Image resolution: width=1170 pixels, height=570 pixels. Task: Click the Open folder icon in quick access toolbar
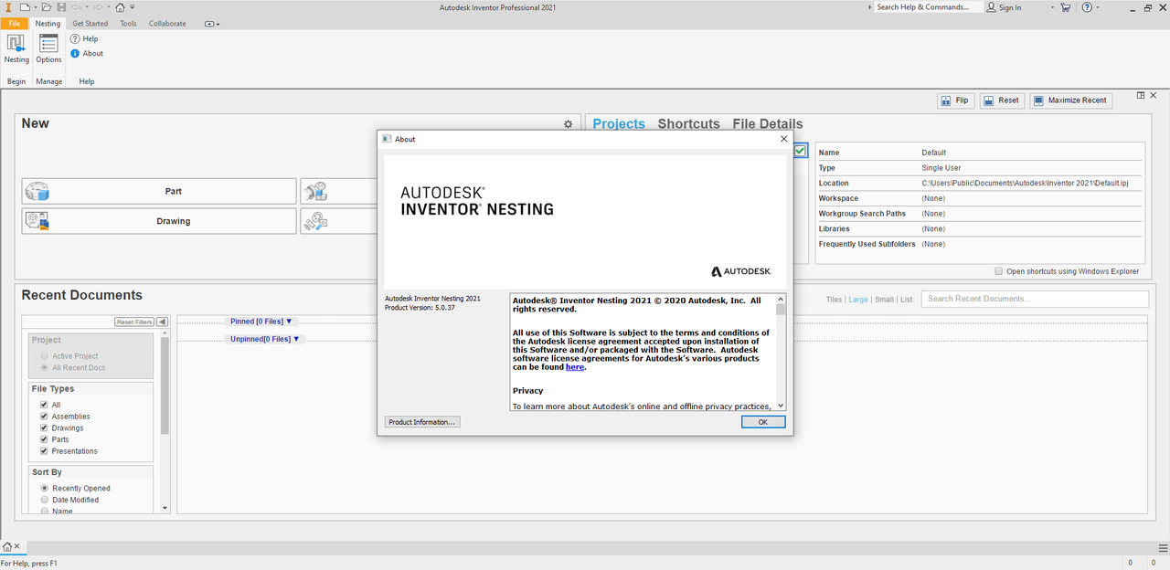pyautogui.click(x=47, y=7)
